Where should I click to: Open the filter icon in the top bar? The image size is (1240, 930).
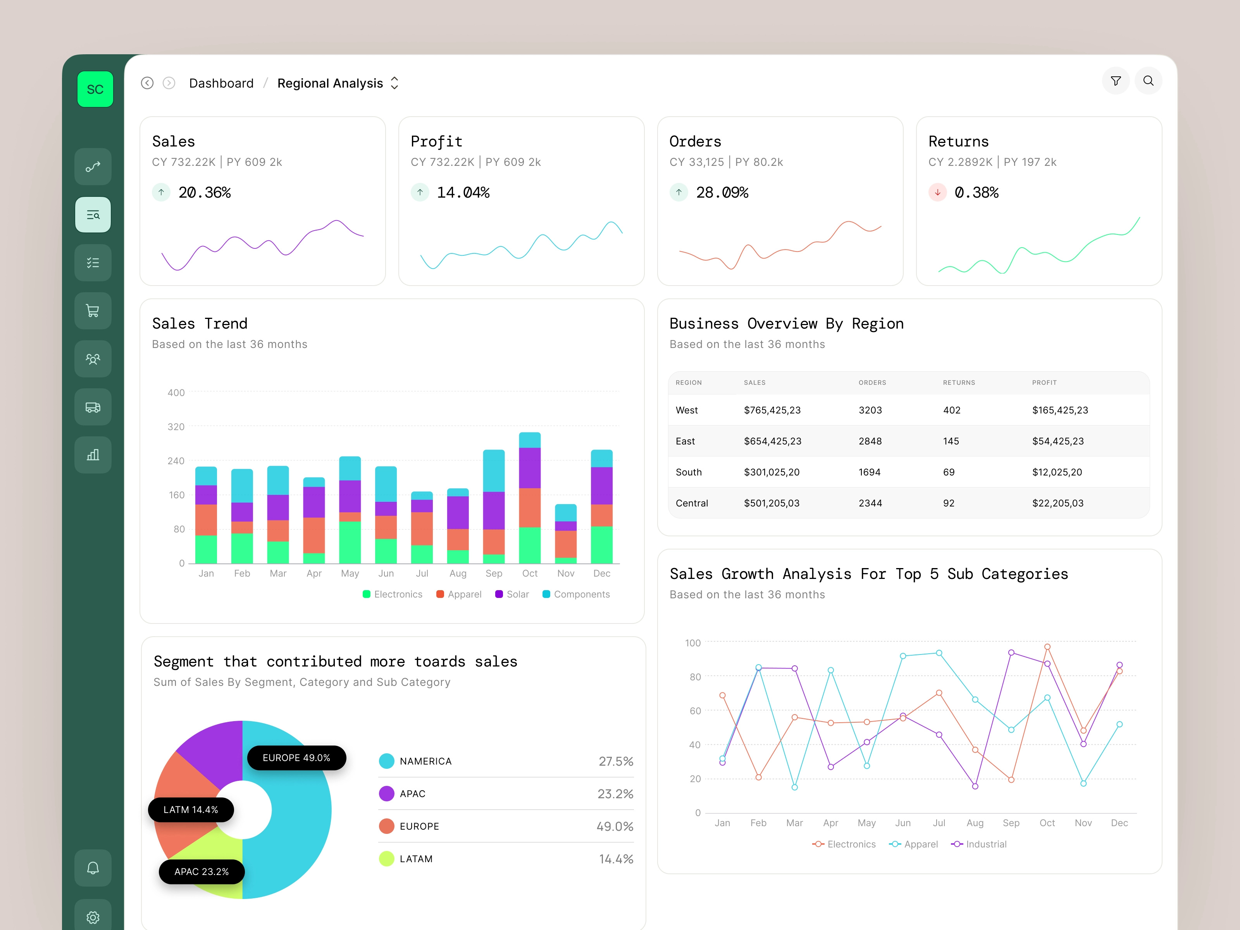click(x=1116, y=81)
